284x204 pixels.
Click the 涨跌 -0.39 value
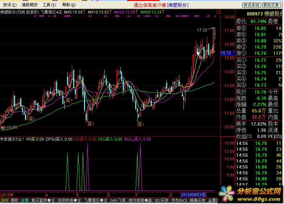[260, 98]
